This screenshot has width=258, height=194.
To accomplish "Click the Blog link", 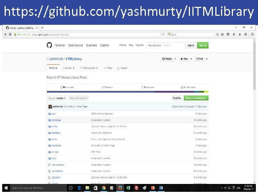I will click(131, 45).
